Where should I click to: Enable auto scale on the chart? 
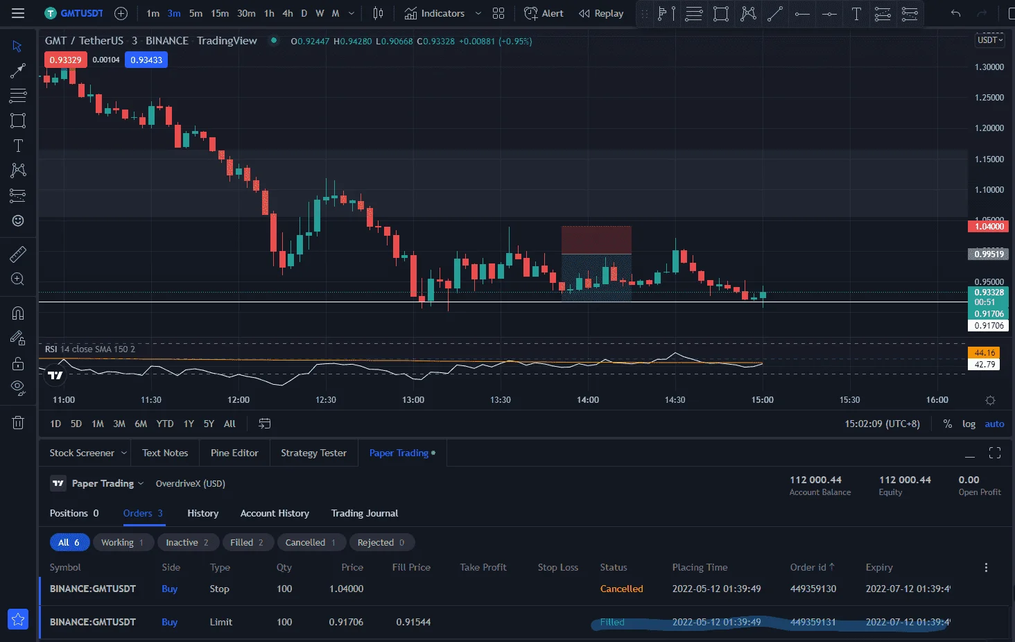994,424
